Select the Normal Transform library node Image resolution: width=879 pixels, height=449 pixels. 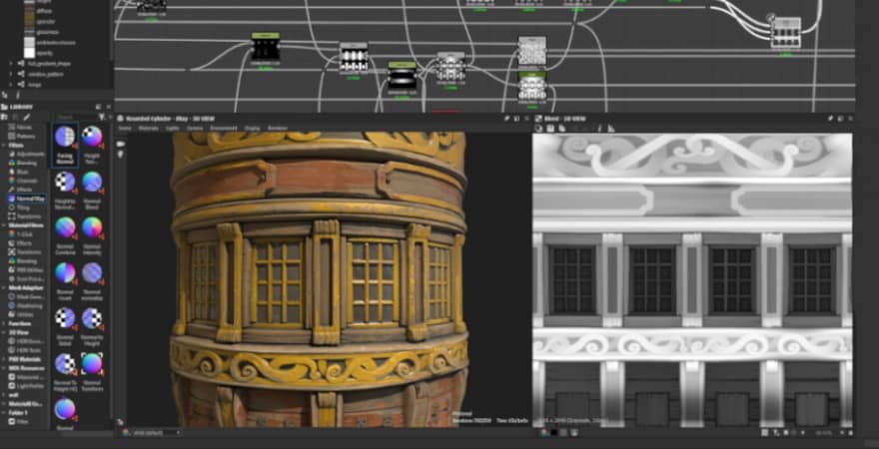(92, 373)
